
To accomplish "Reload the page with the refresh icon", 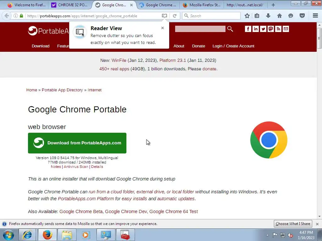I will tap(175, 16).
